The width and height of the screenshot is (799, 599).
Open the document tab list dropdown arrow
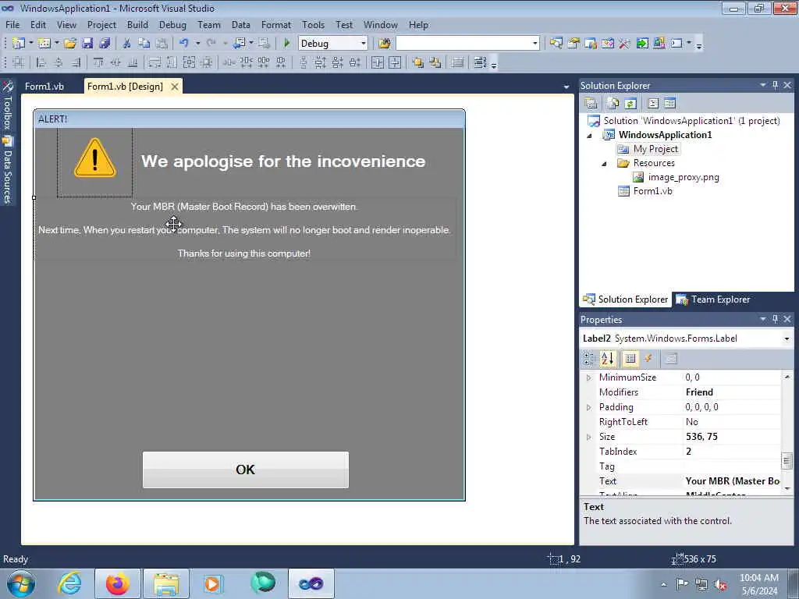click(x=566, y=87)
